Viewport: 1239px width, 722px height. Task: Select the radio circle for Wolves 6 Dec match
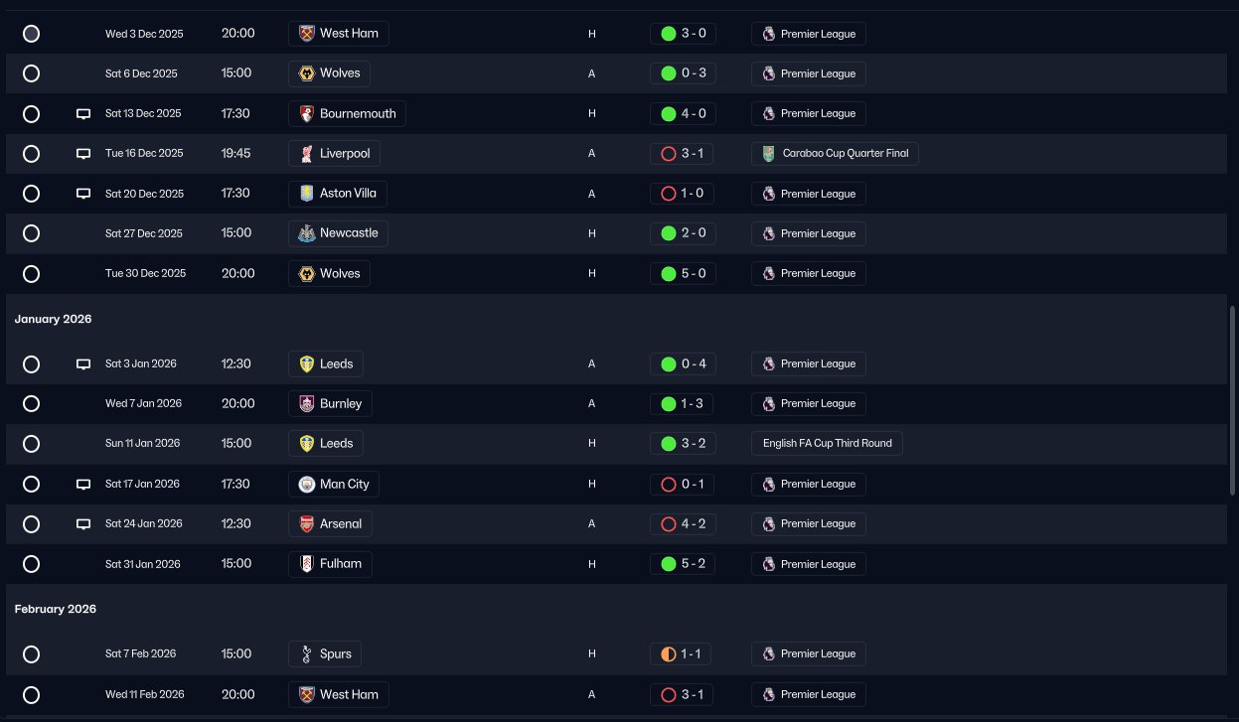point(31,73)
